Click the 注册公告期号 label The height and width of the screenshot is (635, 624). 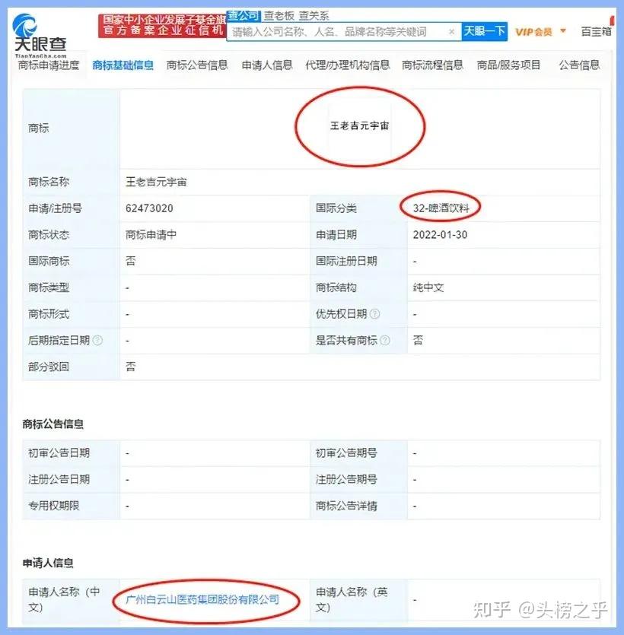[346, 480]
